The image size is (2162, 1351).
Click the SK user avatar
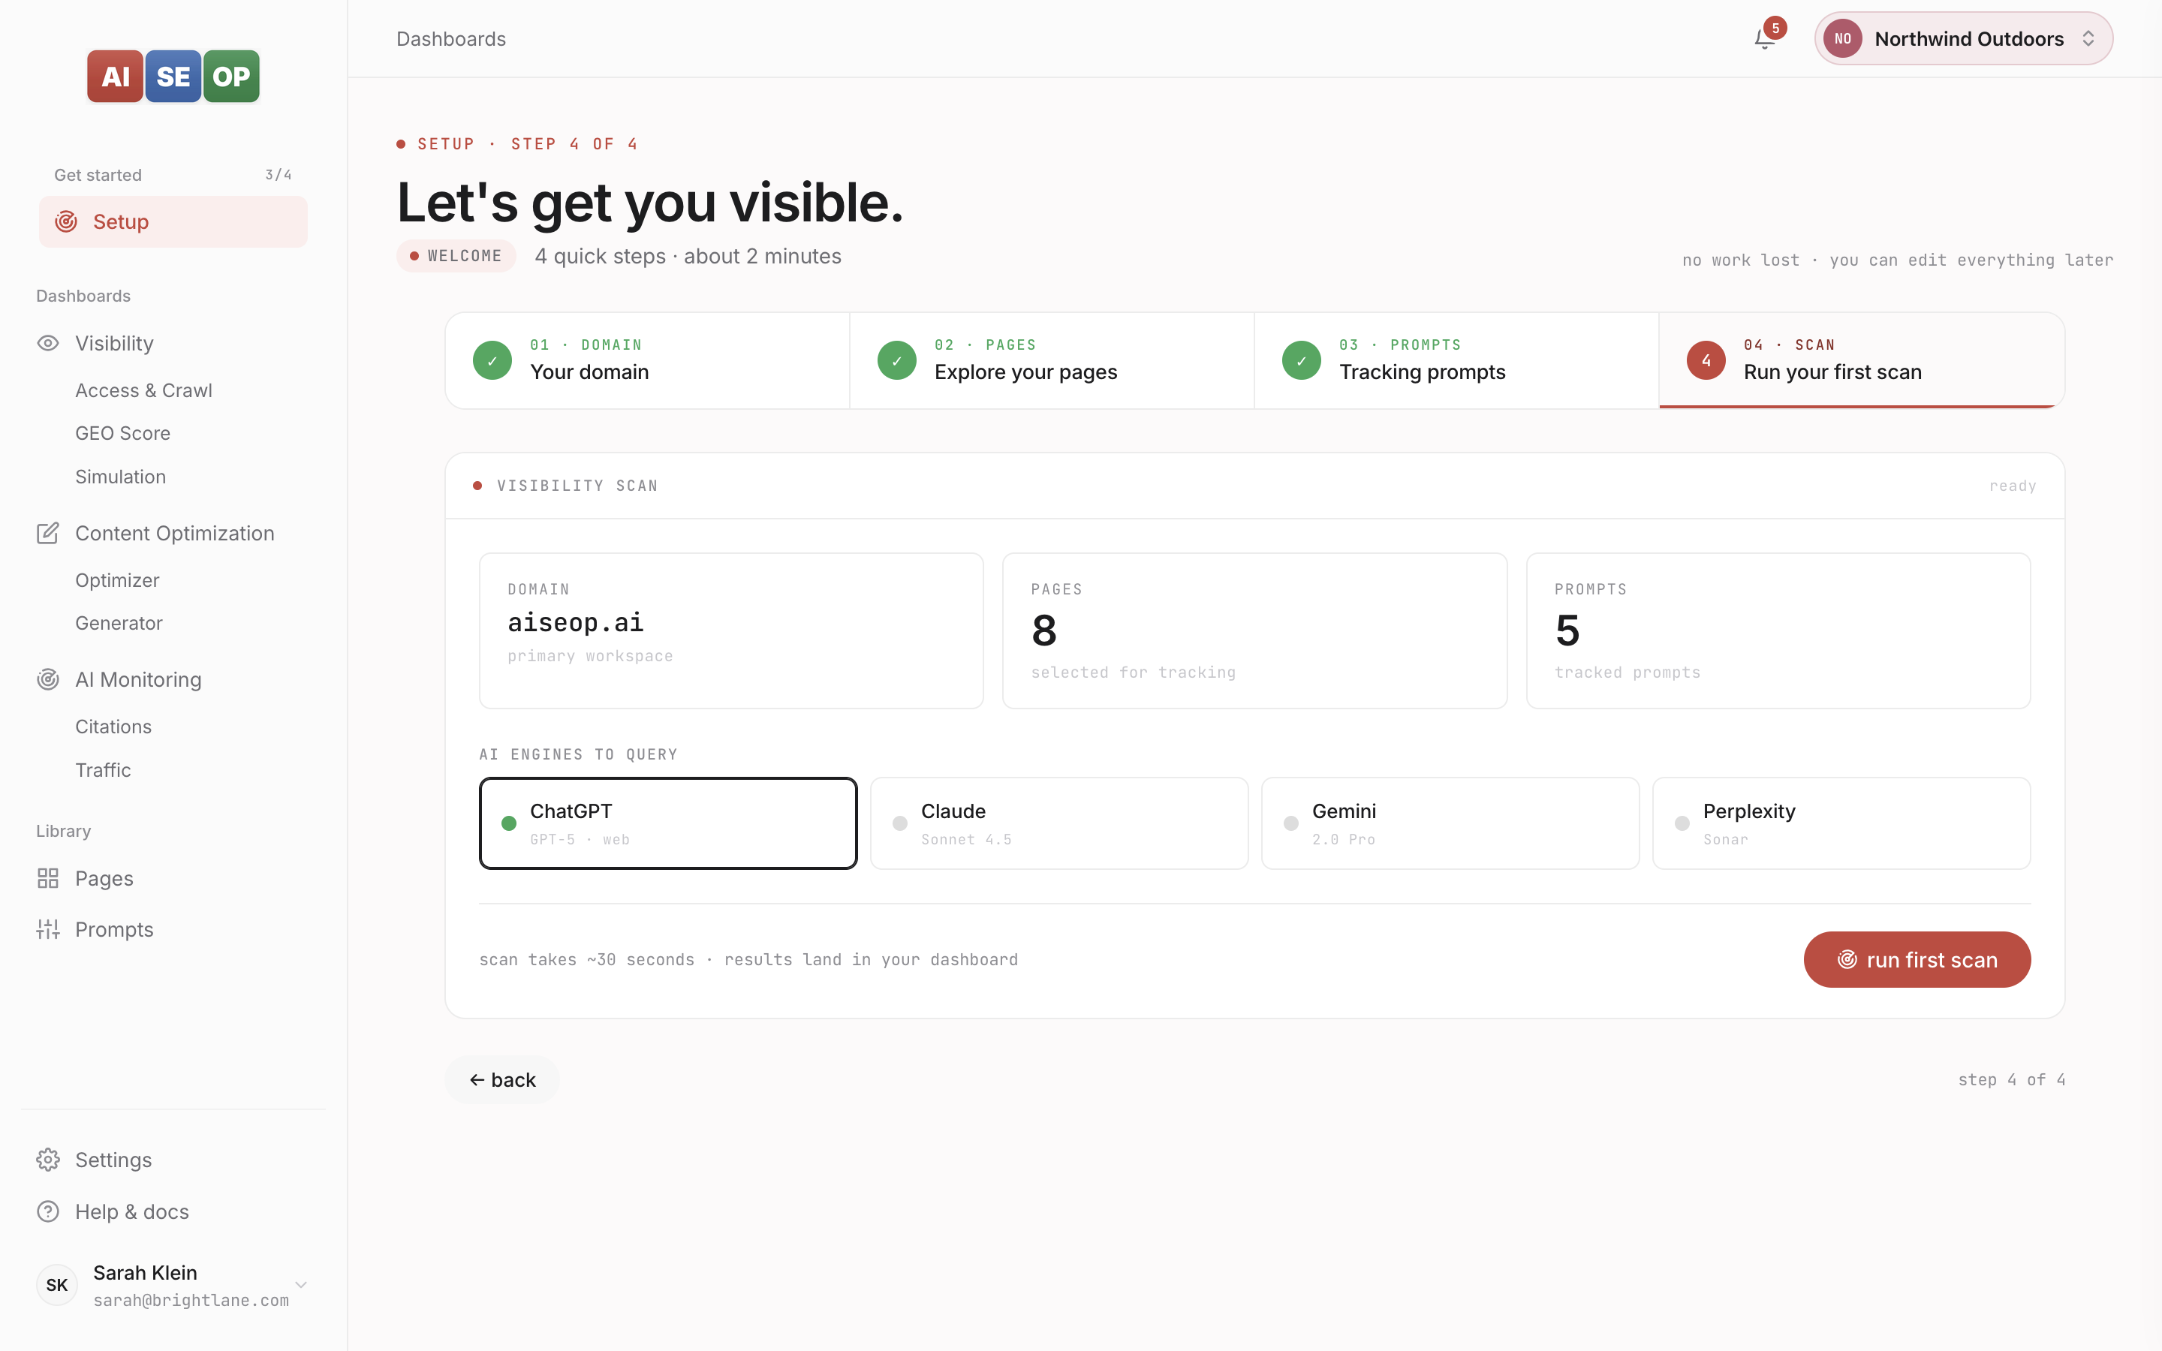click(x=57, y=1285)
